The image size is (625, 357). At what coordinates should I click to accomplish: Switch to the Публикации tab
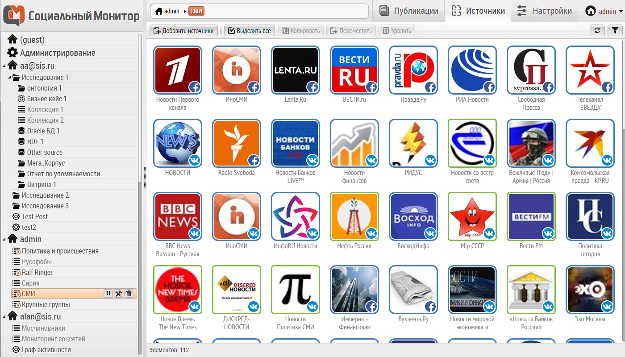[x=408, y=11]
